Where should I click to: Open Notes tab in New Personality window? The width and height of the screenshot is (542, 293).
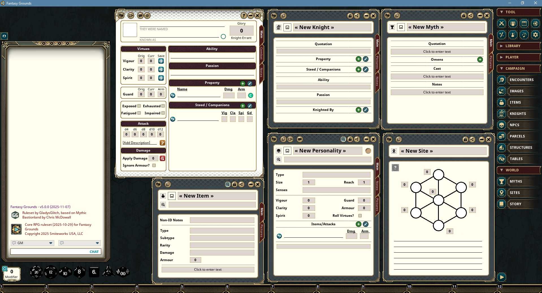tap(377, 185)
